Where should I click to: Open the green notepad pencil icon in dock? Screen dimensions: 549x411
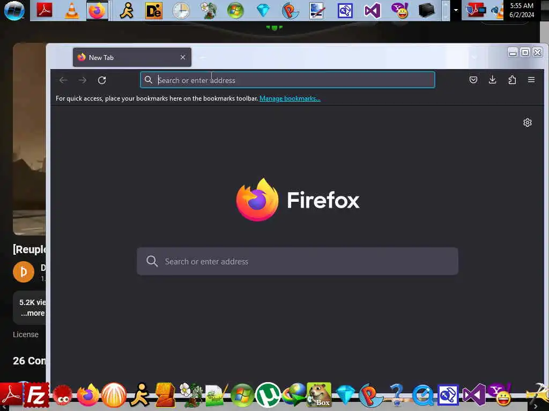[x=217, y=395]
